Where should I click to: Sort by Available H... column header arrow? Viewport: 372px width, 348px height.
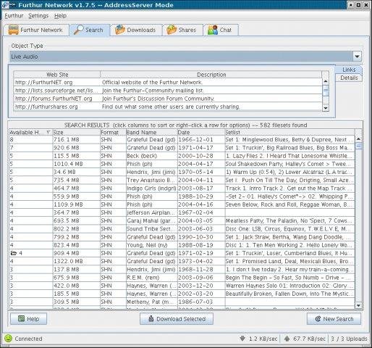48,132
